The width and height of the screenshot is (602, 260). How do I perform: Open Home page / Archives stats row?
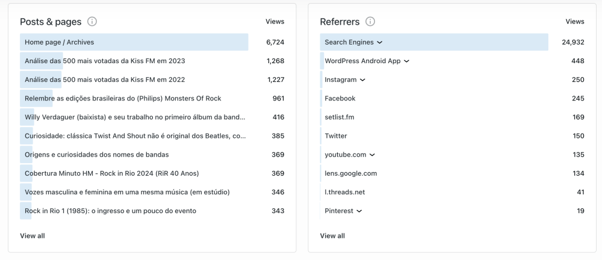[60, 42]
